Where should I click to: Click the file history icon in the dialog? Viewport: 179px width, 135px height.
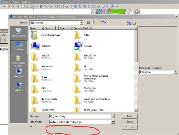tap(129, 23)
